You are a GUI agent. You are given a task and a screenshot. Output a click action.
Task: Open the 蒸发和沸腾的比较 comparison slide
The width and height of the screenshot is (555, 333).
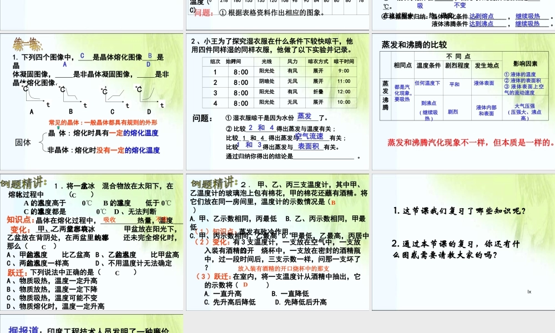click(x=463, y=102)
